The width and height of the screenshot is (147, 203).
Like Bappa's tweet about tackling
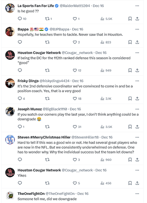coord(75,42)
